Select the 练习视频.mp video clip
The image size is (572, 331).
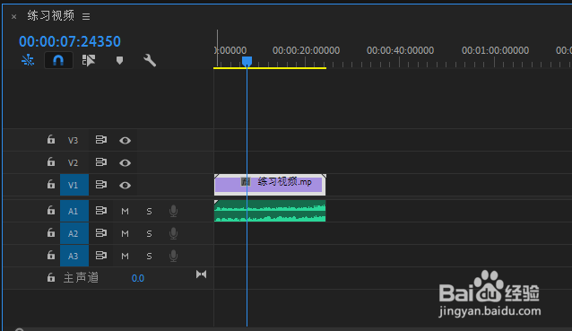[270, 185]
